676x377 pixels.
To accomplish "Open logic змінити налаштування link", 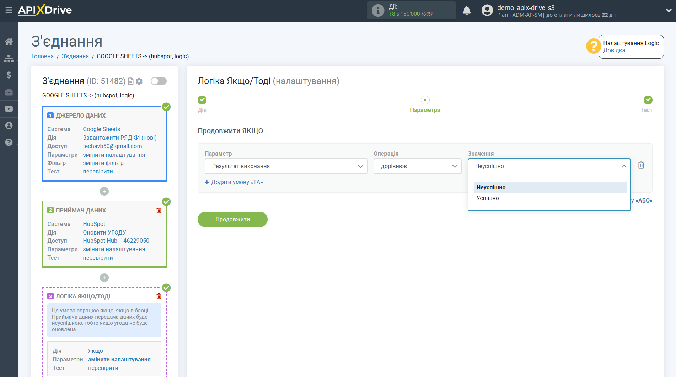I will coord(119,359).
